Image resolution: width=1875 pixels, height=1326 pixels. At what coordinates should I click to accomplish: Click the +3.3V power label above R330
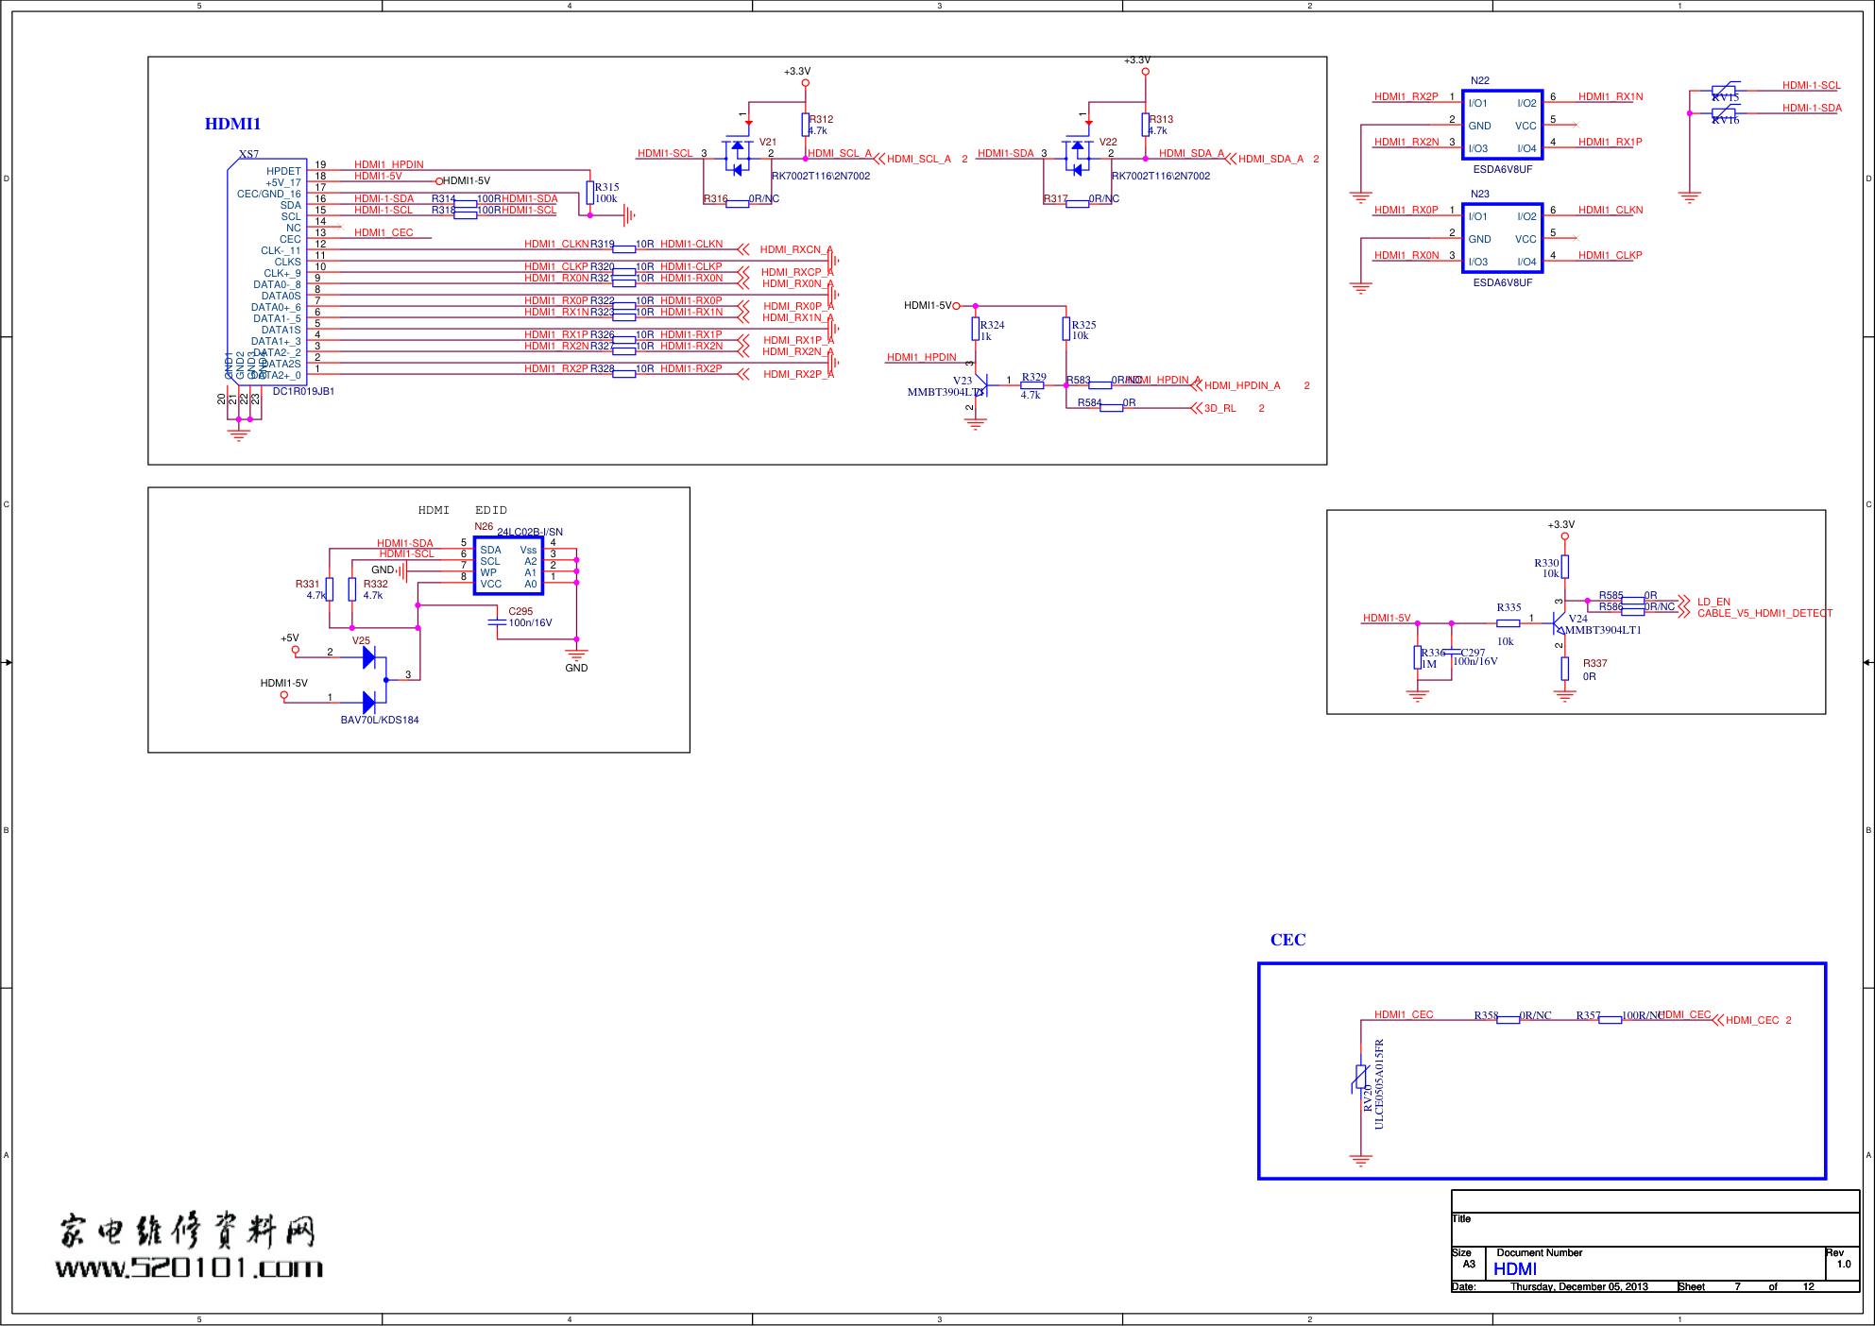coord(1560,524)
